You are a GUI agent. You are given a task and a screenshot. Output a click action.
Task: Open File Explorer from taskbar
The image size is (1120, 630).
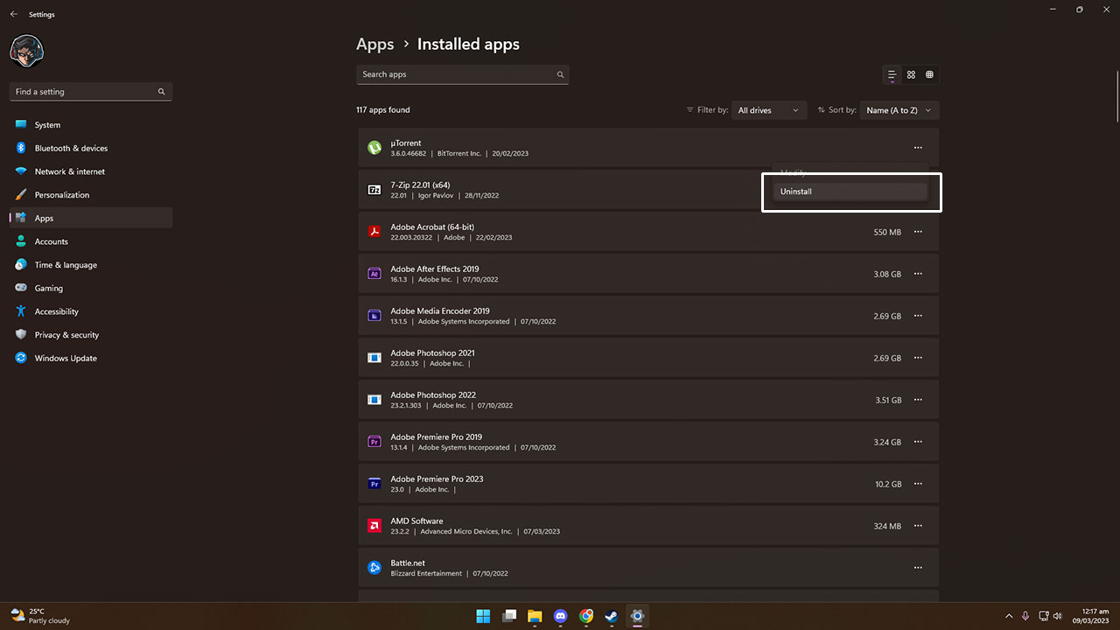(535, 616)
